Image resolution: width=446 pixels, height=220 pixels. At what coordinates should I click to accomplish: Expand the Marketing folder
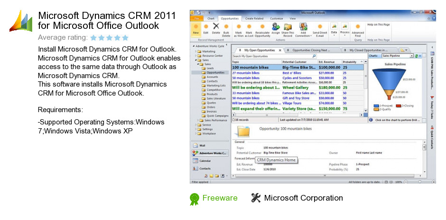click(x=195, y=52)
